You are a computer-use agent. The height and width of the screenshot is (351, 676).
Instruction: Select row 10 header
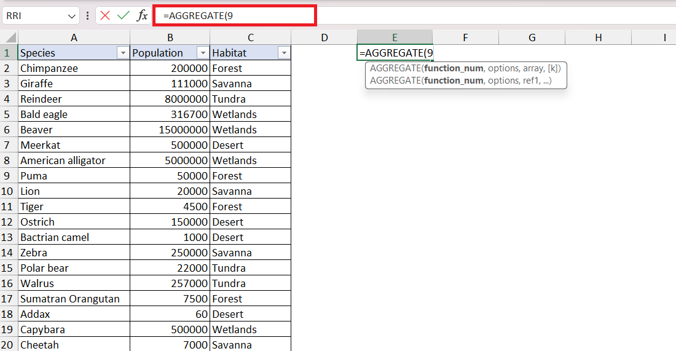[x=9, y=191]
